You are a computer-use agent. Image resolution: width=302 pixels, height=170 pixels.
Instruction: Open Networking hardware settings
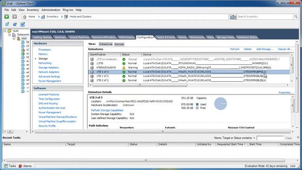45,63
